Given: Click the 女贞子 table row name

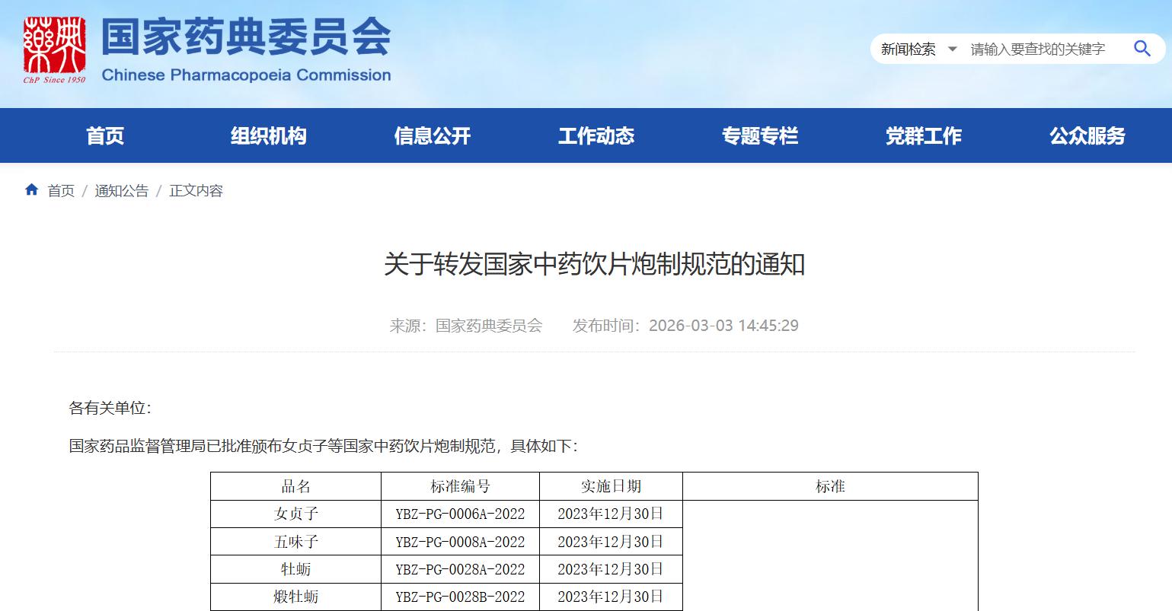Looking at the screenshot, I should point(295,514).
